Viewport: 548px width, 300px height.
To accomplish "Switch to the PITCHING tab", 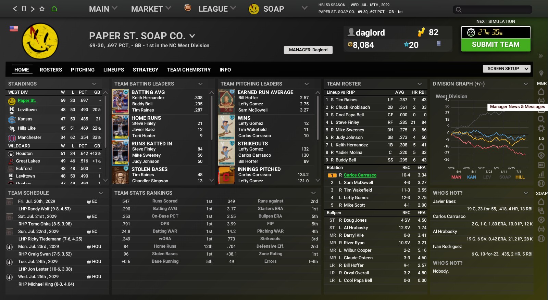I will coord(83,70).
